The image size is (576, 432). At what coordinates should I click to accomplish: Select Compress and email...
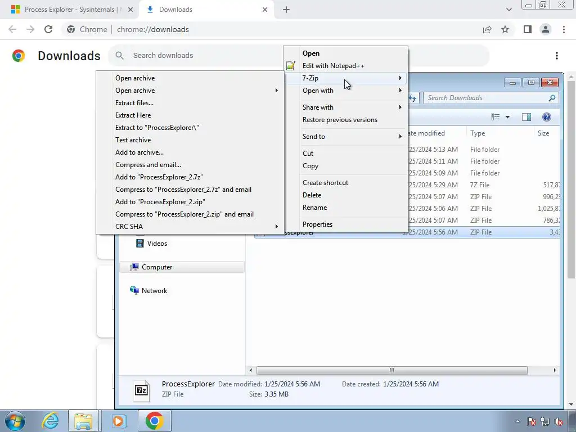190,165
